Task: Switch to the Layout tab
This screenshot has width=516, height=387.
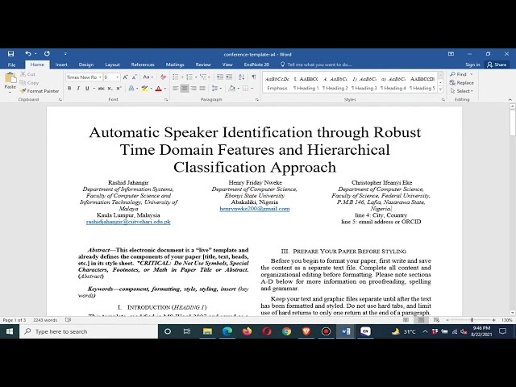Action: [x=112, y=64]
